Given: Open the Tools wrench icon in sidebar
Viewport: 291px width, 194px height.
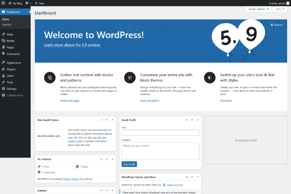Looking at the screenshot, I should click(x=4, y=82).
